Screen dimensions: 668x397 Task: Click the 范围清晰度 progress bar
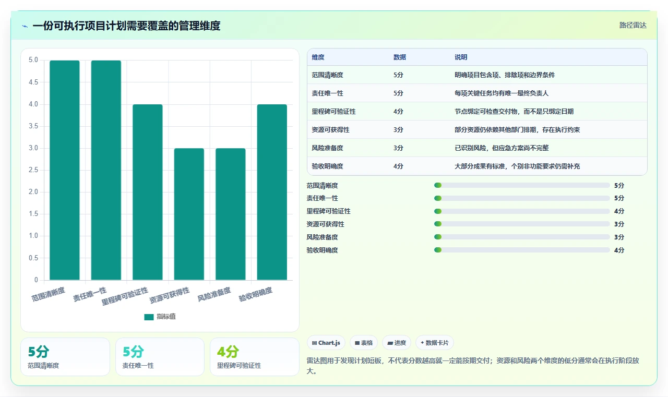[522, 185]
